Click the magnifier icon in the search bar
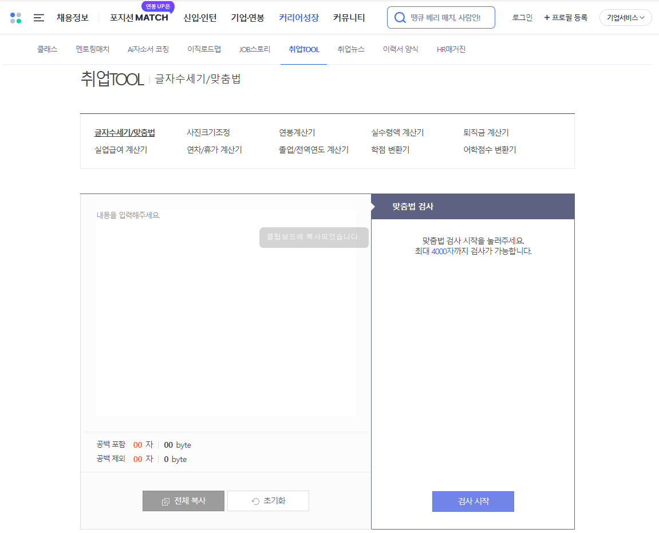Viewport: 659px width, 533px height. [x=400, y=18]
